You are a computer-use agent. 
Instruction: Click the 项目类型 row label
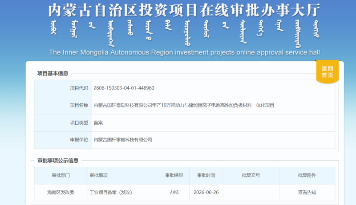(x=79, y=122)
